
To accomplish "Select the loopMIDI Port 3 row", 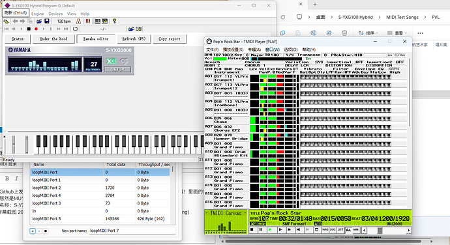I will tap(100, 203).
